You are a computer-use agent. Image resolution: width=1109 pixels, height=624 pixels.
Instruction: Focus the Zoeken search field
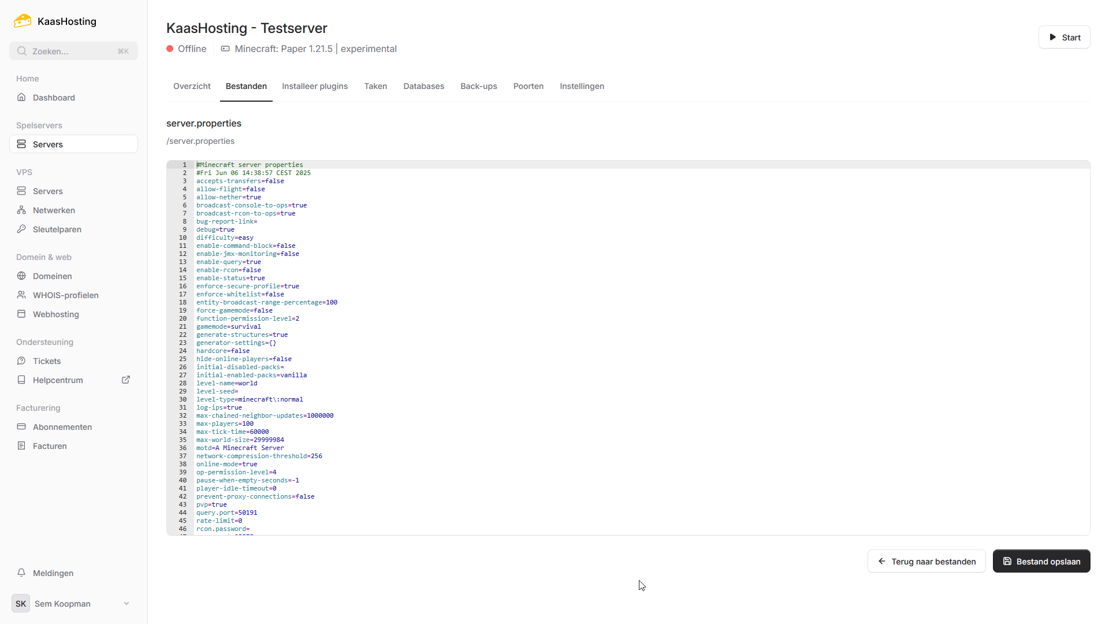point(73,51)
